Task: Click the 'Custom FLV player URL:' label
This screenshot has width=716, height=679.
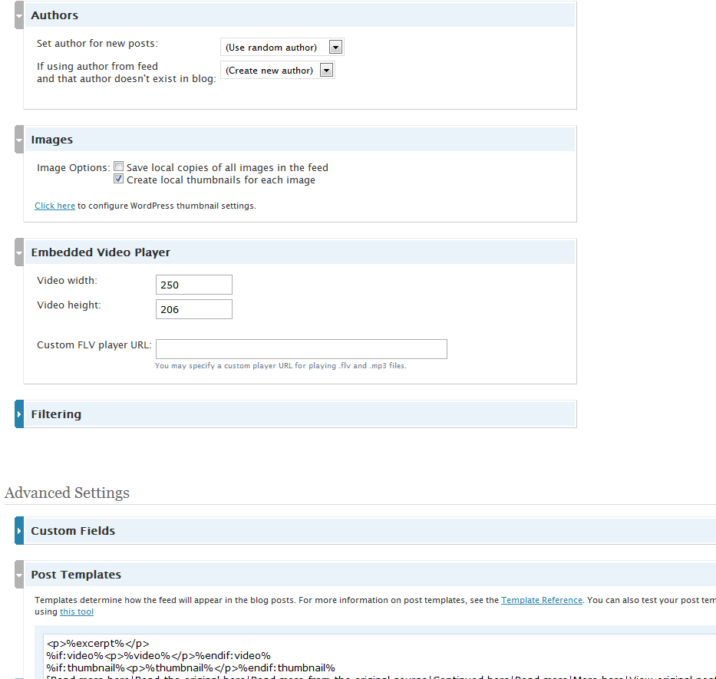Action: click(94, 345)
